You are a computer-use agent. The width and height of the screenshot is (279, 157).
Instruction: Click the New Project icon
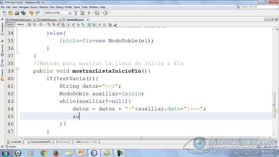click(10, 13)
